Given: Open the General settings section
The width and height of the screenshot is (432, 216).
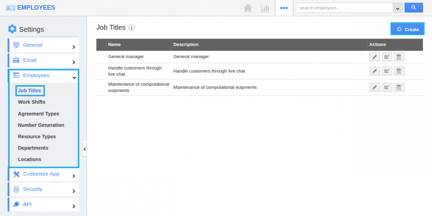Looking at the screenshot, I should [44, 45].
